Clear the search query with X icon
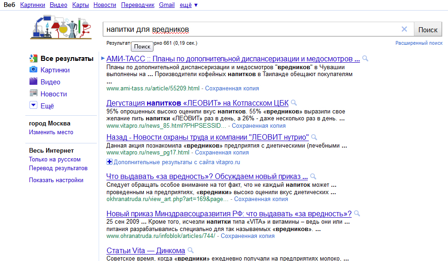 [x=404, y=29]
